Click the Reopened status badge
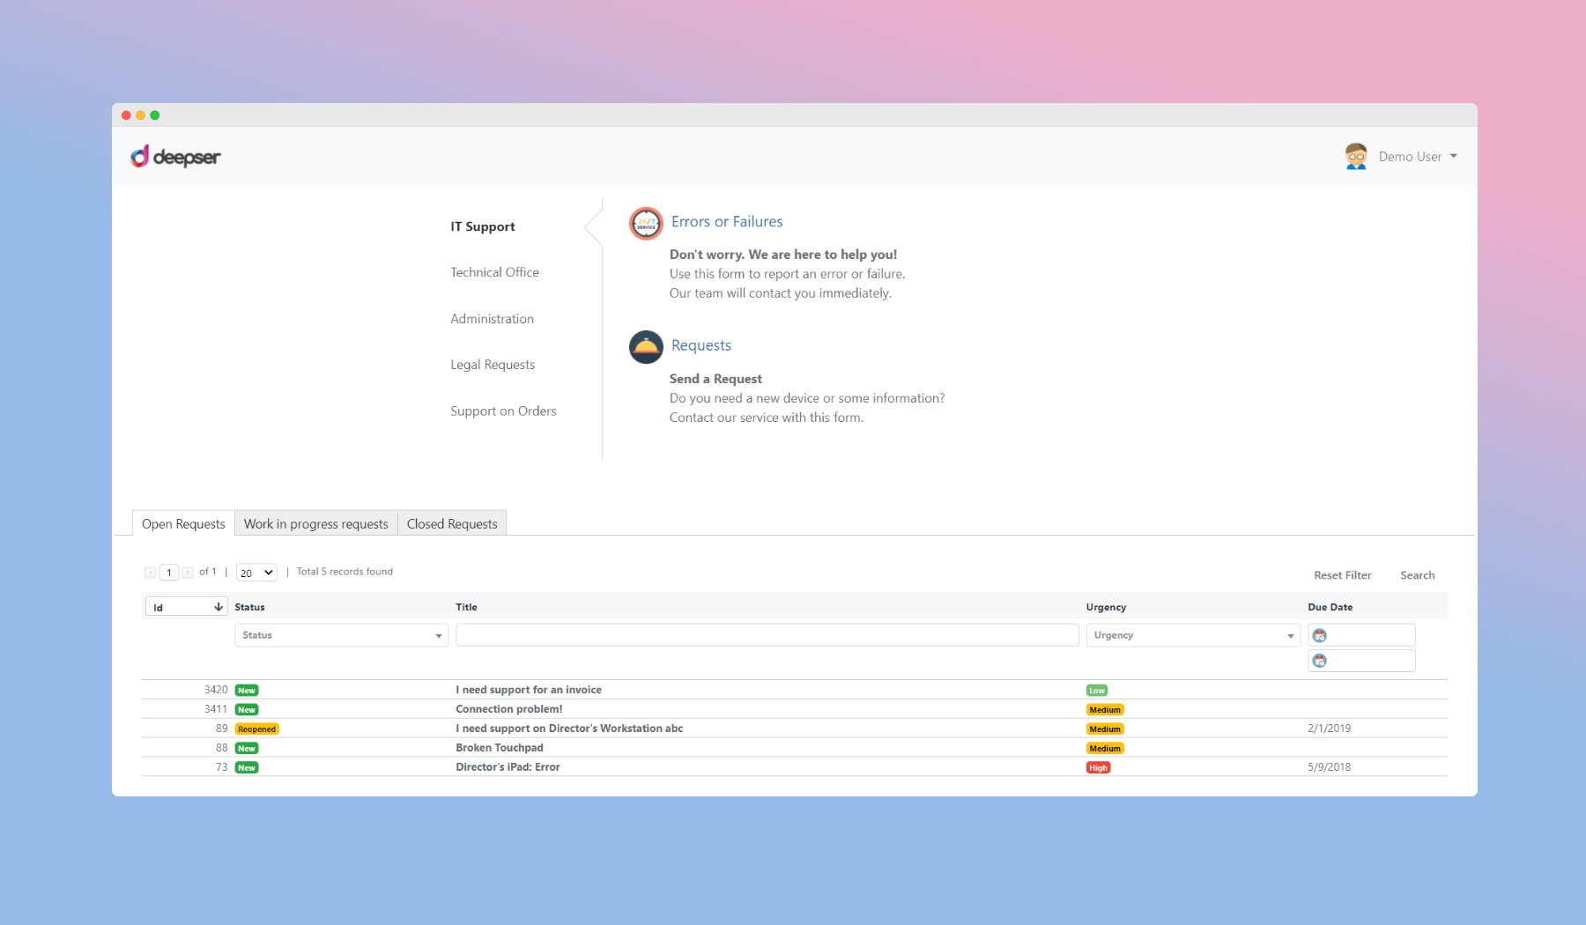Image resolution: width=1586 pixels, height=925 pixels. click(x=257, y=729)
